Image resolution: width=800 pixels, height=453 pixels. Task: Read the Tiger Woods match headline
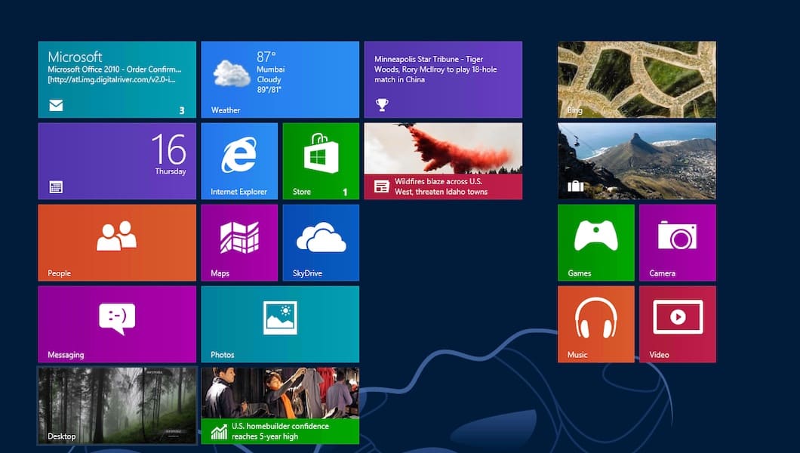click(x=443, y=79)
